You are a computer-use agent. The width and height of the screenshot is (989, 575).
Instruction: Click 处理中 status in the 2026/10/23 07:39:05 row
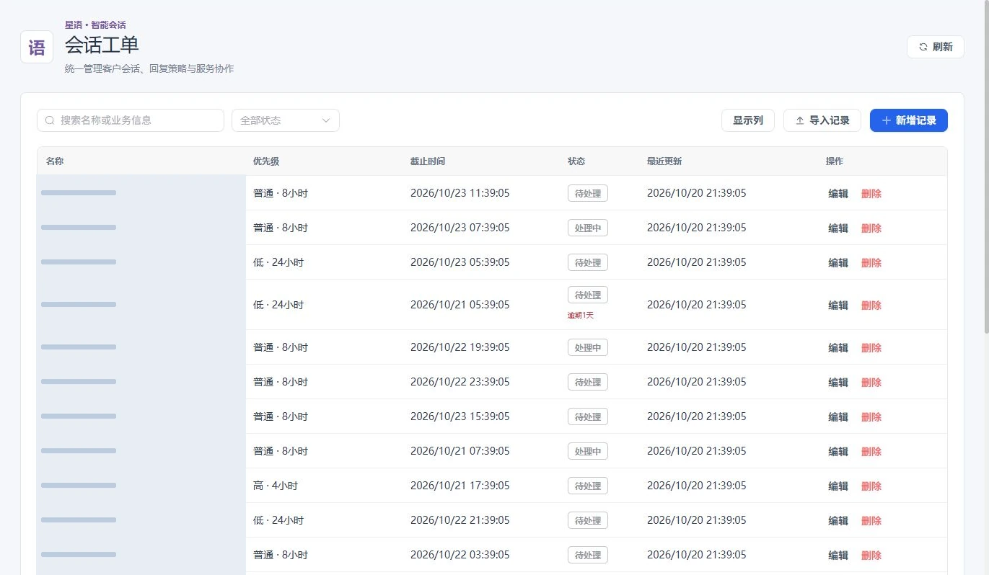(588, 228)
